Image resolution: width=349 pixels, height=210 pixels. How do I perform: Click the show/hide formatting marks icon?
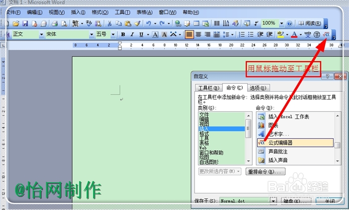pyautogui.click(x=256, y=23)
